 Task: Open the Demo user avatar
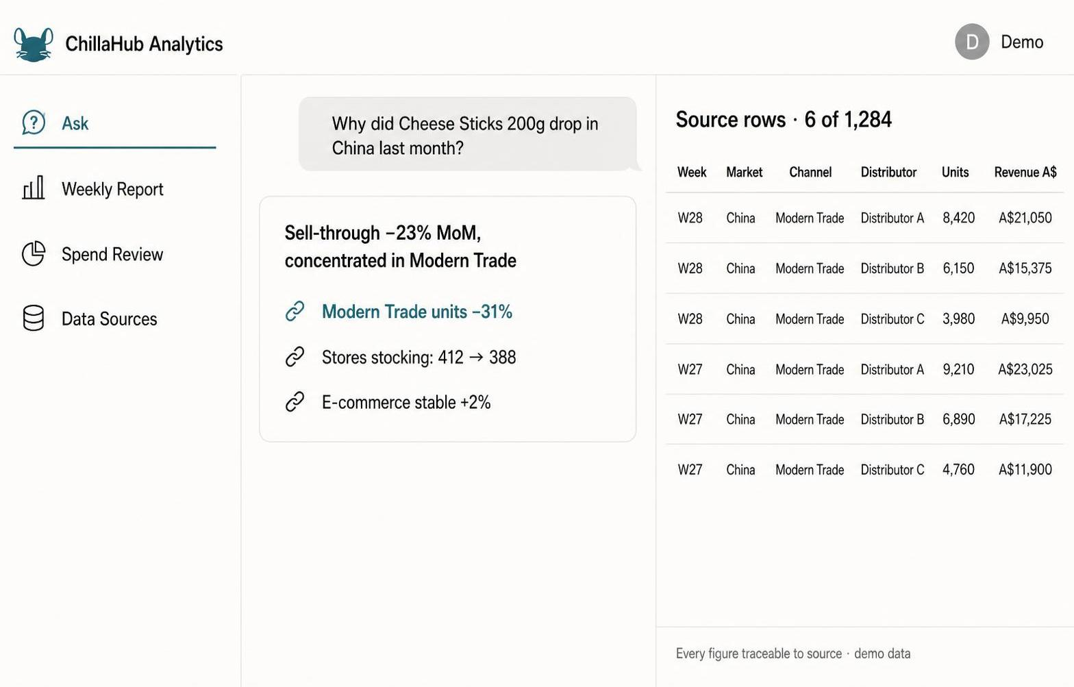click(x=972, y=42)
